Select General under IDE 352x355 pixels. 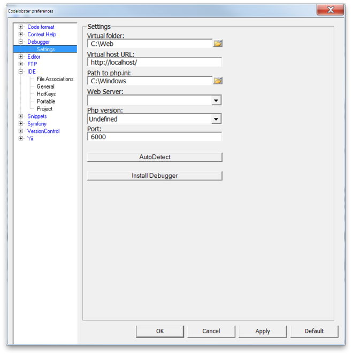[x=45, y=86]
